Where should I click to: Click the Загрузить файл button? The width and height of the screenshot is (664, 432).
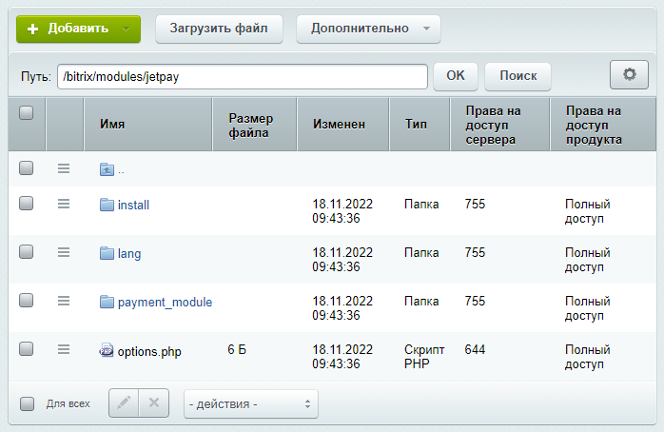click(x=219, y=29)
